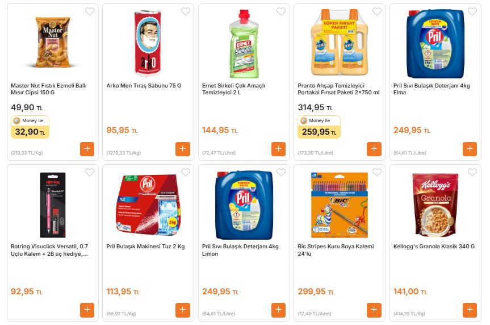
Task: Open Ernet Sirkeli Çok Amaçlı Temizleyici link
Action: [x=234, y=89]
